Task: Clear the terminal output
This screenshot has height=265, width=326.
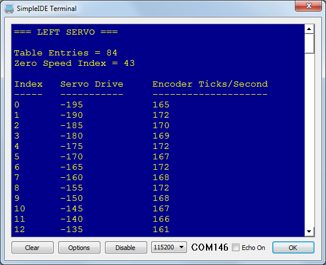Action: click(x=32, y=248)
